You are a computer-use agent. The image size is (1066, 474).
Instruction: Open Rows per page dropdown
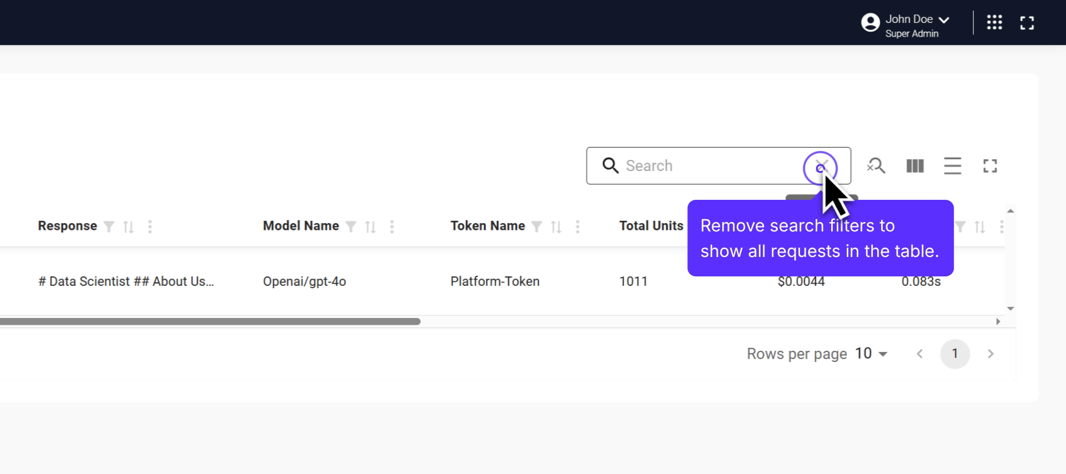point(872,354)
